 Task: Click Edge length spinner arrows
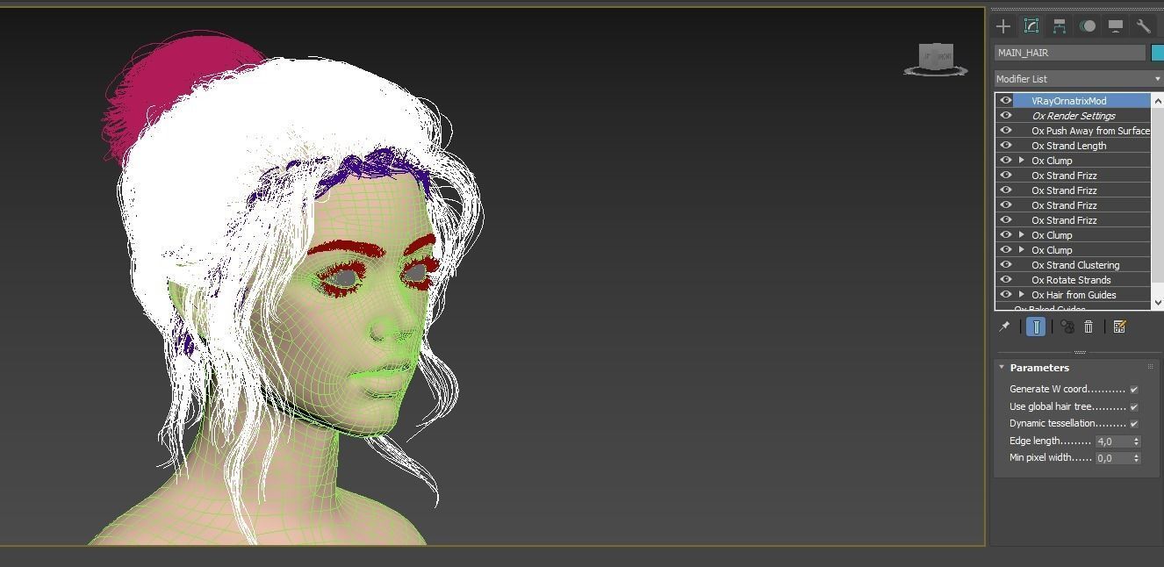(1137, 441)
